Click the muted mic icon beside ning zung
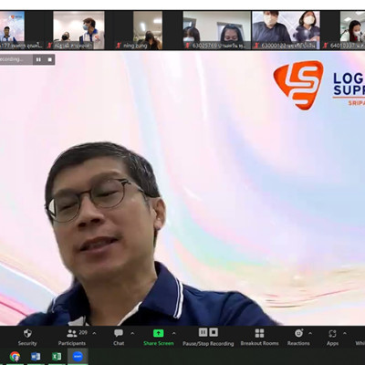This screenshot has height=365, width=365. pyautogui.click(x=119, y=46)
